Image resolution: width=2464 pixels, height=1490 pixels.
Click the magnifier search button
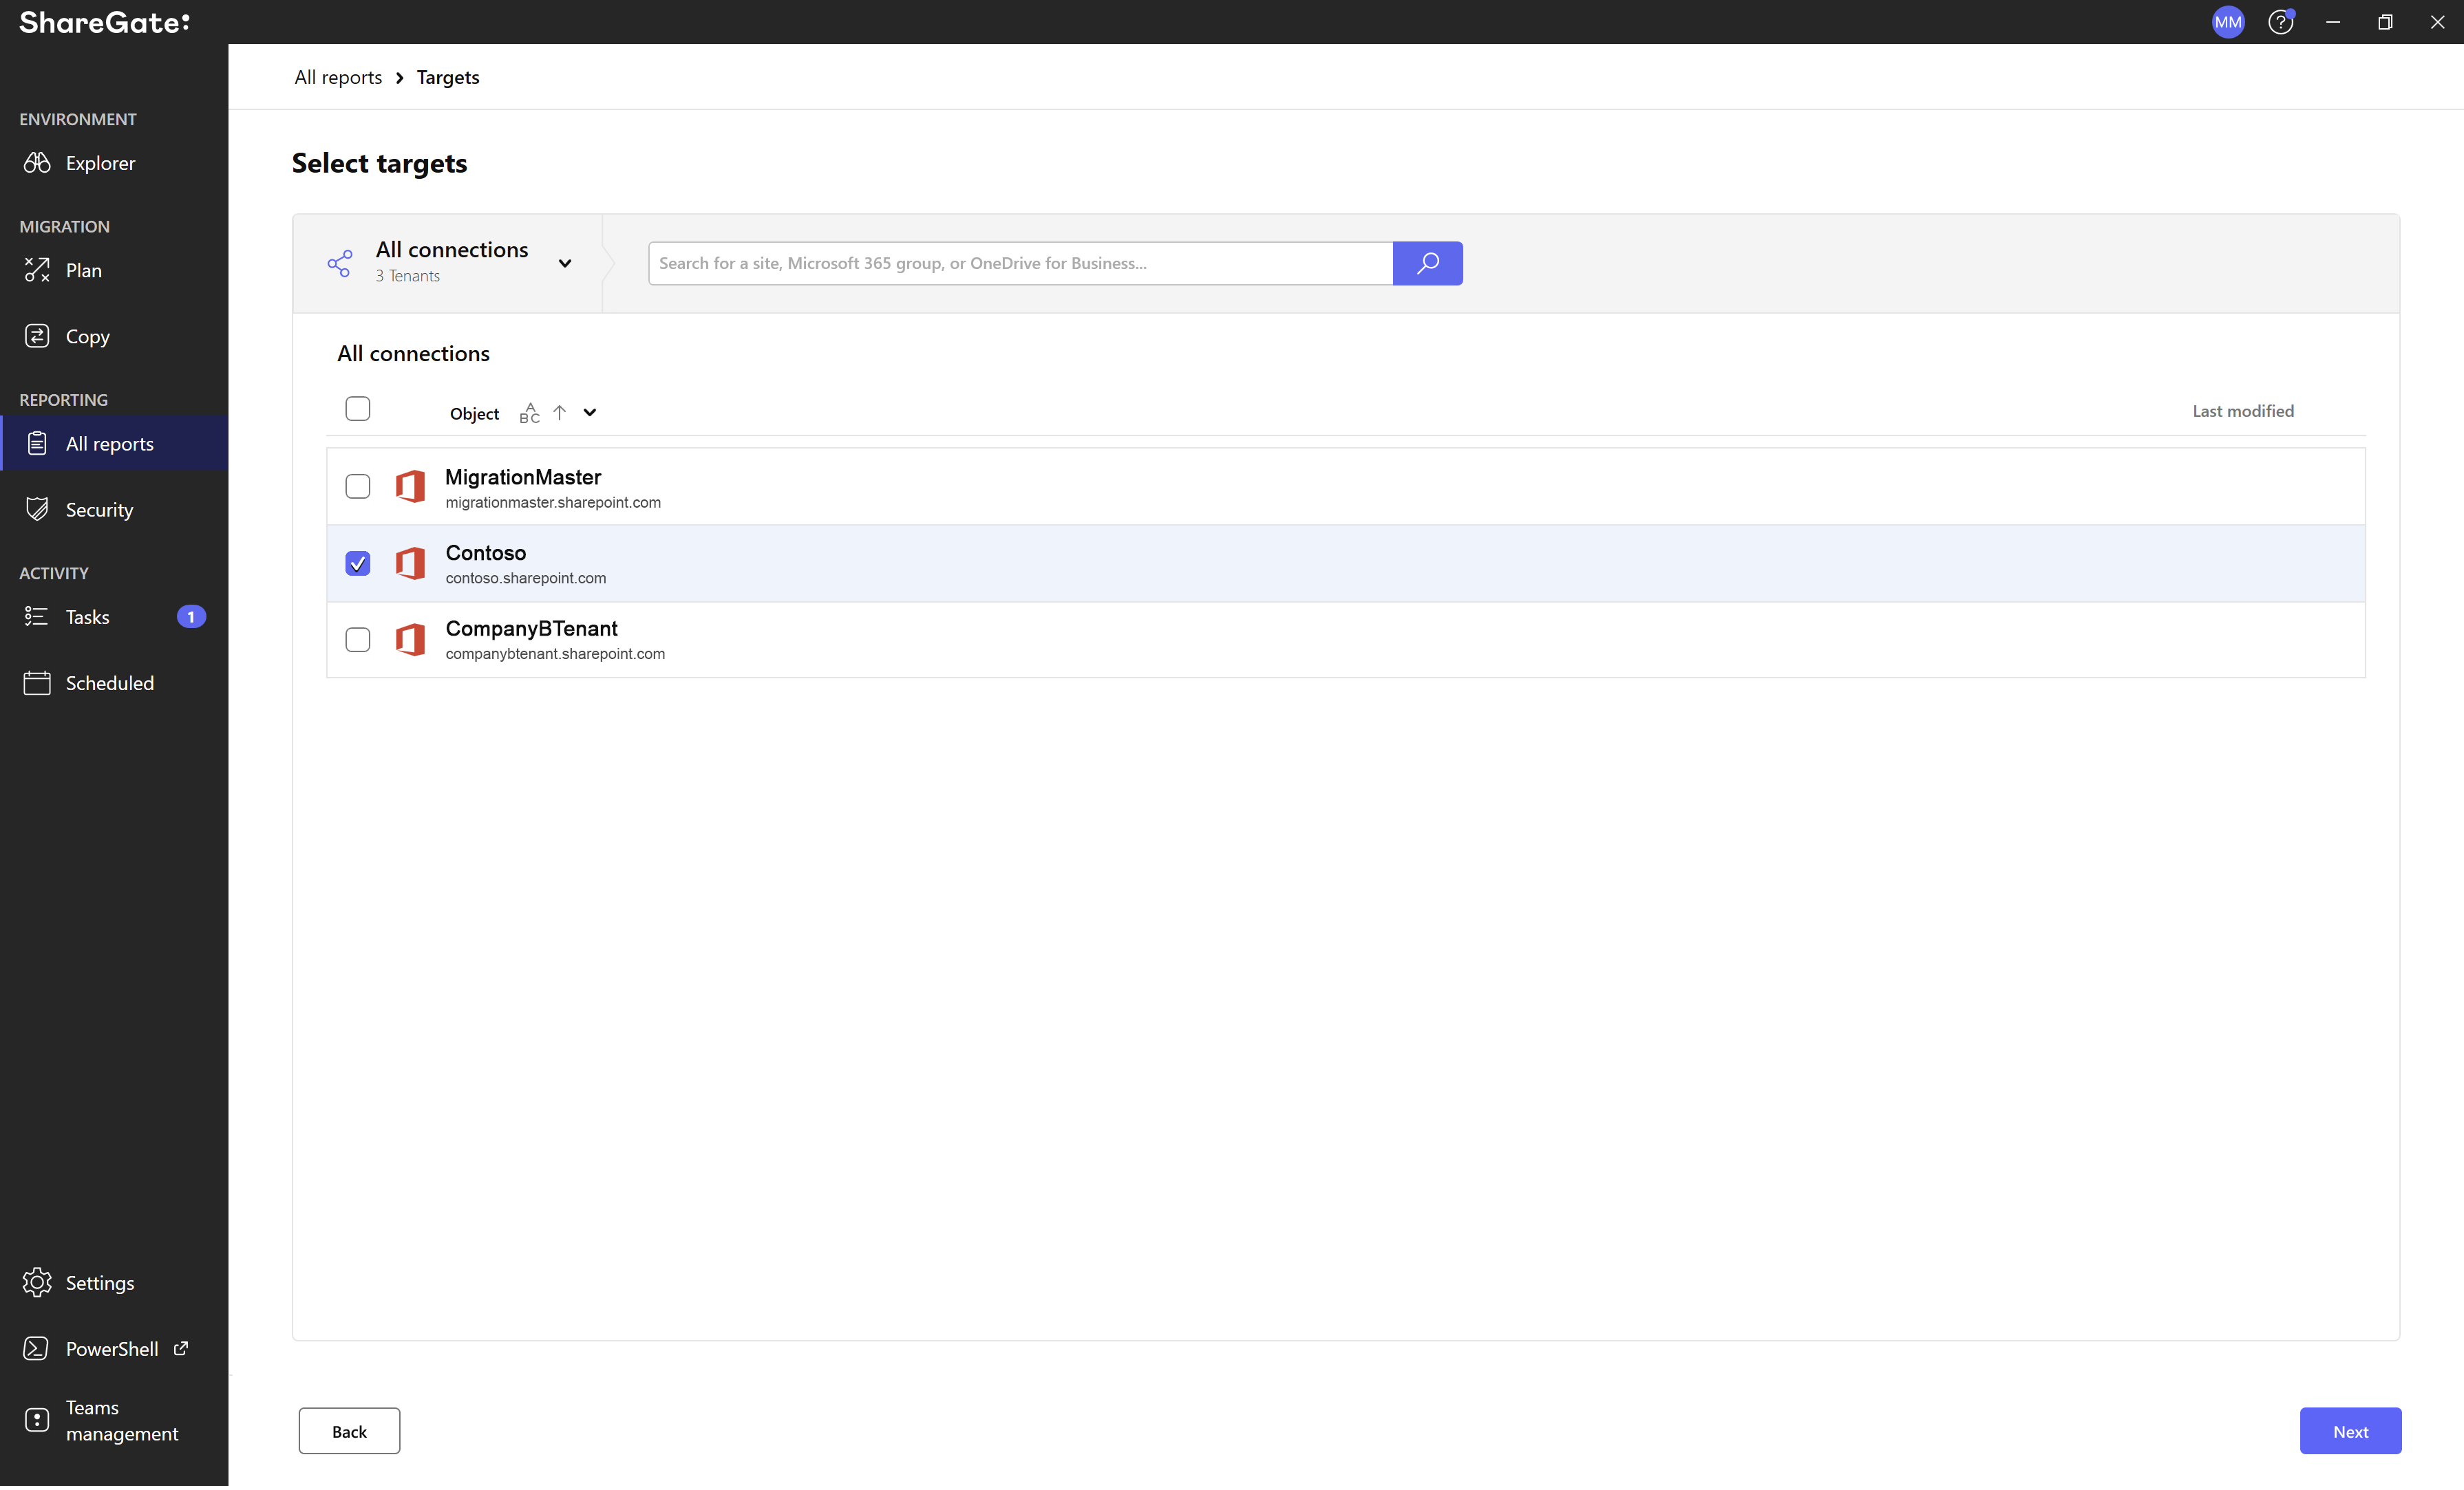[1428, 263]
